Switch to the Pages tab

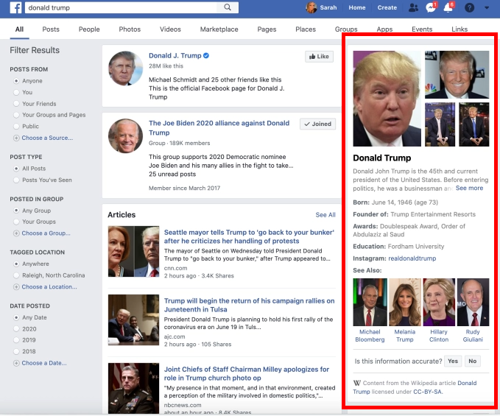pyautogui.click(x=267, y=29)
